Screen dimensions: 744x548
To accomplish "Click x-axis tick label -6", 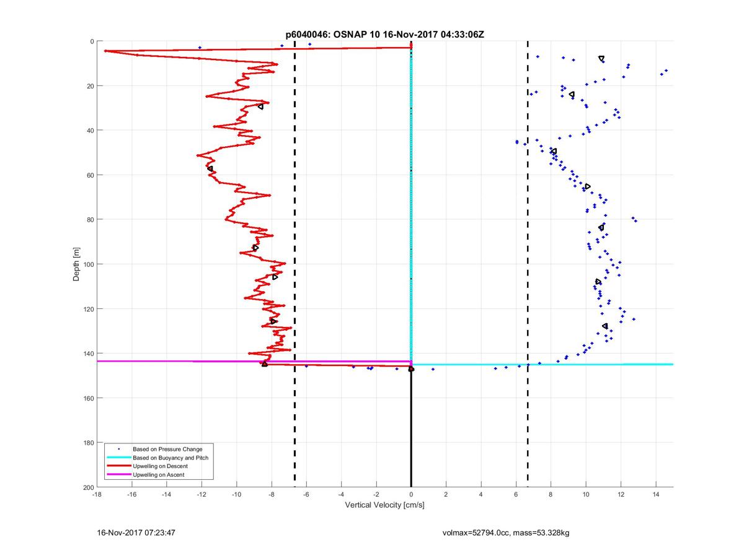I will 306,495.
